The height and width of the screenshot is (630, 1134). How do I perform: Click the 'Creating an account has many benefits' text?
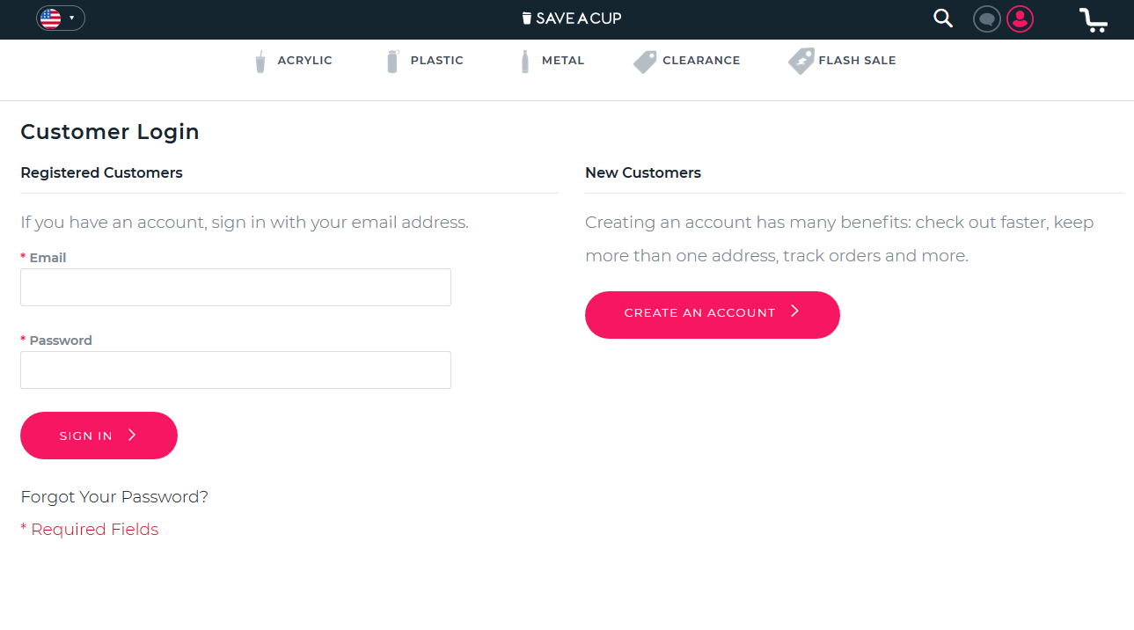(839, 239)
